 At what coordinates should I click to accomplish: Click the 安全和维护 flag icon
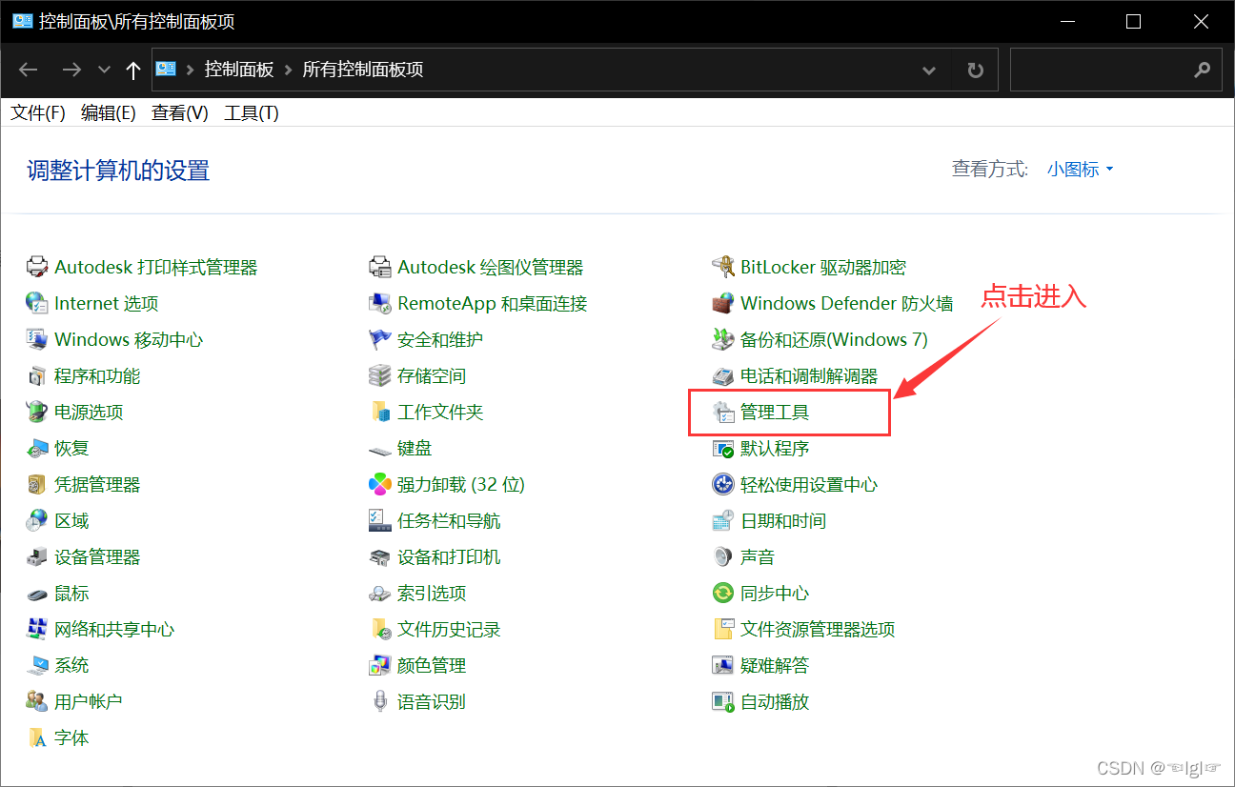[380, 339]
